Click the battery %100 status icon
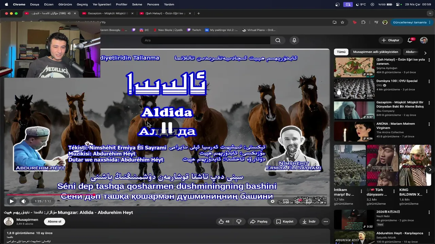Viewport: 435px width, 244px height. coord(385,4)
